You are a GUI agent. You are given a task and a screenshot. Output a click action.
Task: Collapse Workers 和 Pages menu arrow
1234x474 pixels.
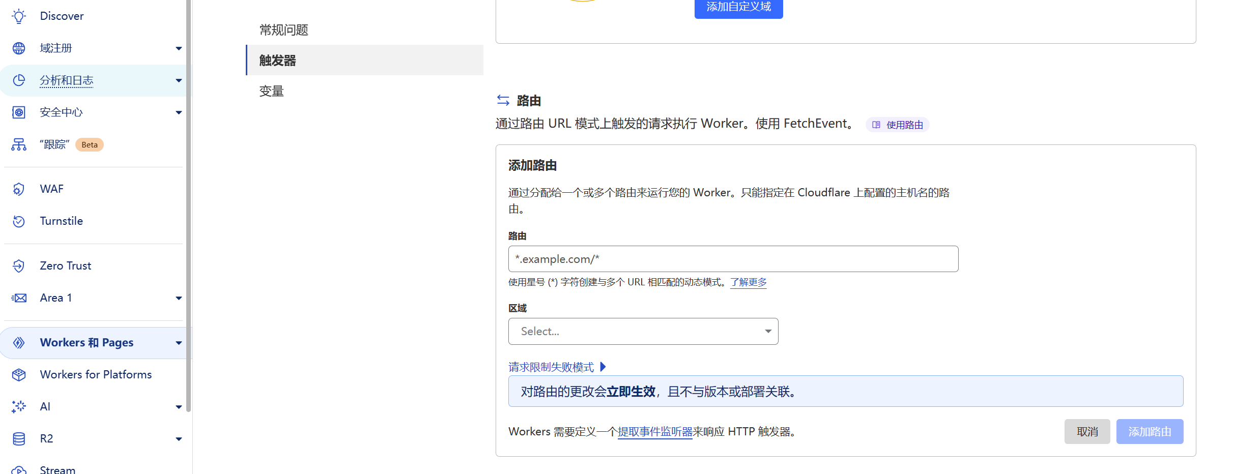179,343
